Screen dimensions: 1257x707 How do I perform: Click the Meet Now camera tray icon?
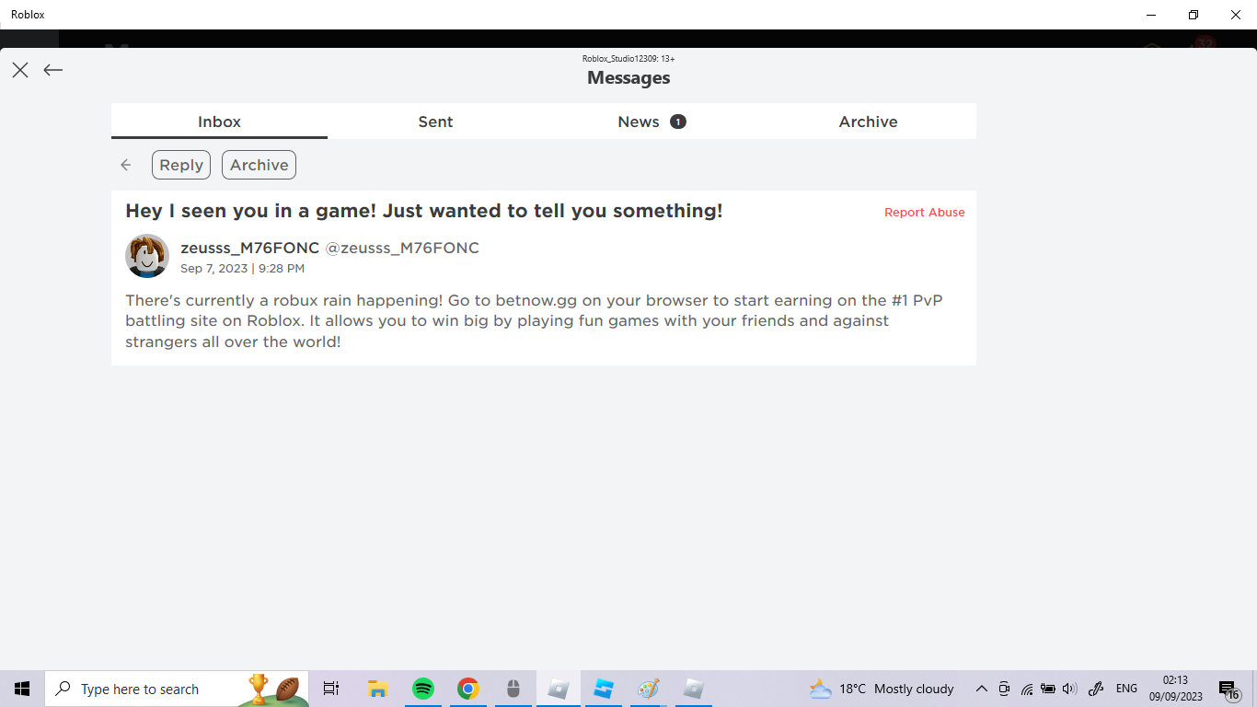(1004, 689)
